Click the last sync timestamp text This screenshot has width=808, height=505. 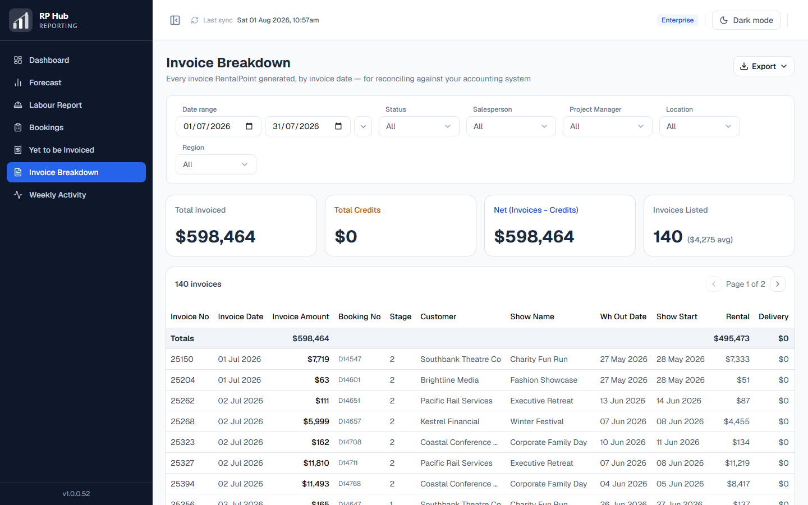coord(278,20)
